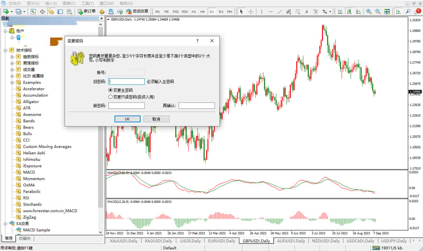Select the trendline drawing tool
Screen dimensions: 423x251
coord(280,12)
